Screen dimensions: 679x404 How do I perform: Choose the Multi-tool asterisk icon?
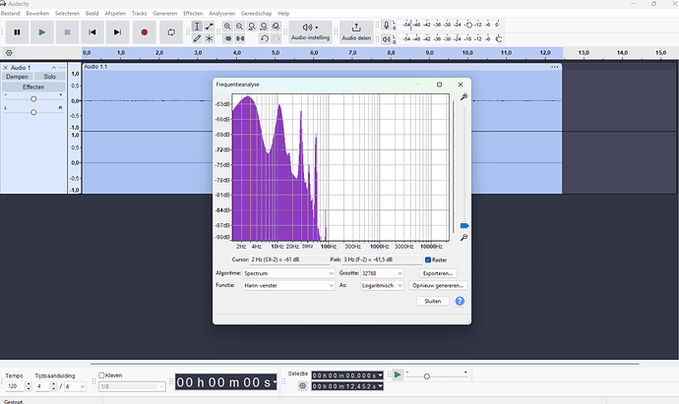(210, 38)
